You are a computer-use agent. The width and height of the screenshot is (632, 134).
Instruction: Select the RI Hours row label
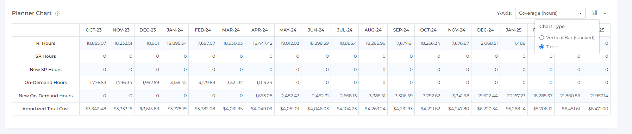46,43
